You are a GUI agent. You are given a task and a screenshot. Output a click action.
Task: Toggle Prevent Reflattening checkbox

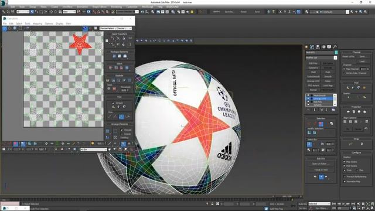(x=345, y=176)
